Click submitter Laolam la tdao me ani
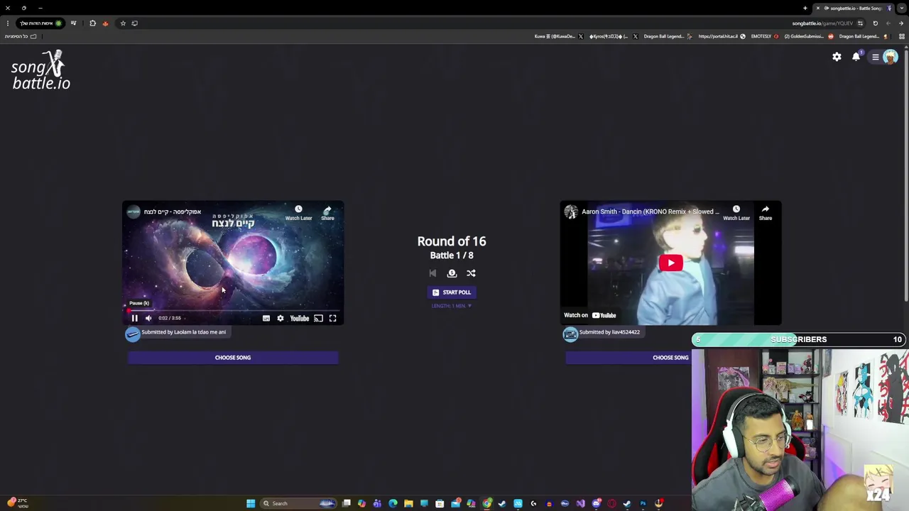Viewport: 909px width, 511px height. 183,332
